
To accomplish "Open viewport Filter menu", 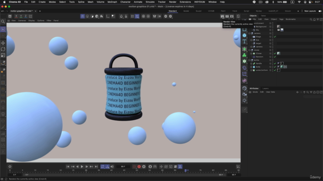I will (49, 21).
